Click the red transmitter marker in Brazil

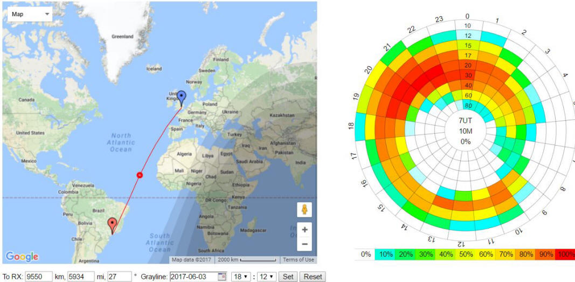[x=112, y=224]
